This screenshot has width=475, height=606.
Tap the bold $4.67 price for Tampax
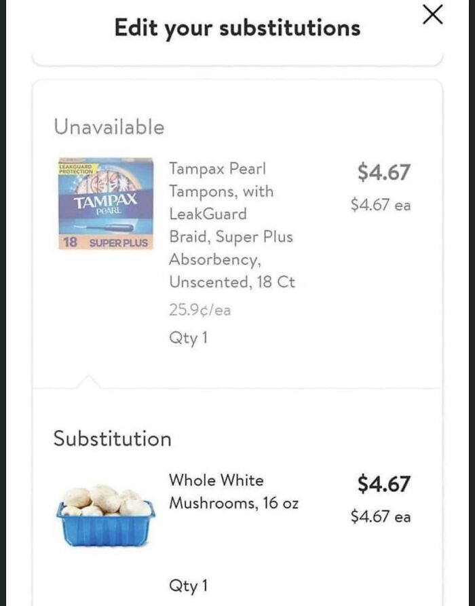(383, 172)
